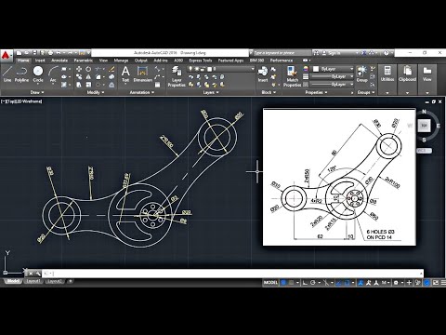Image resolution: width=446 pixels, height=335 pixels.
Task: Expand the Layers panel
Action: point(211,92)
